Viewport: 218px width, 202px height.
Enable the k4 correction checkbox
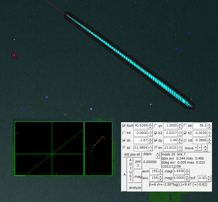pyautogui.click(x=123, y=133)
